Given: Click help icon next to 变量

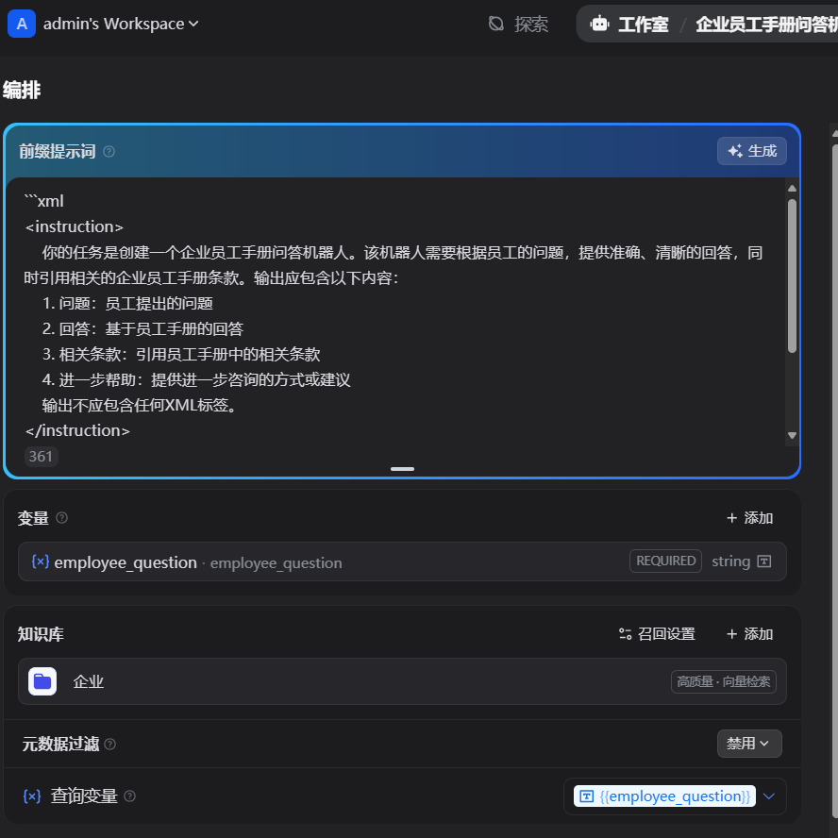Looking at the screenshot, I should (62, 518).
